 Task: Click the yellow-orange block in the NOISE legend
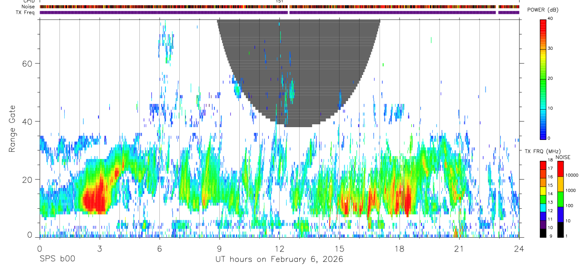(x=560, y=184)
